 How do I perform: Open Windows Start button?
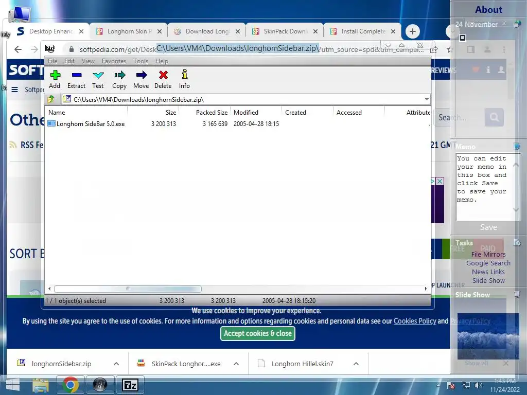pos(13,385)
